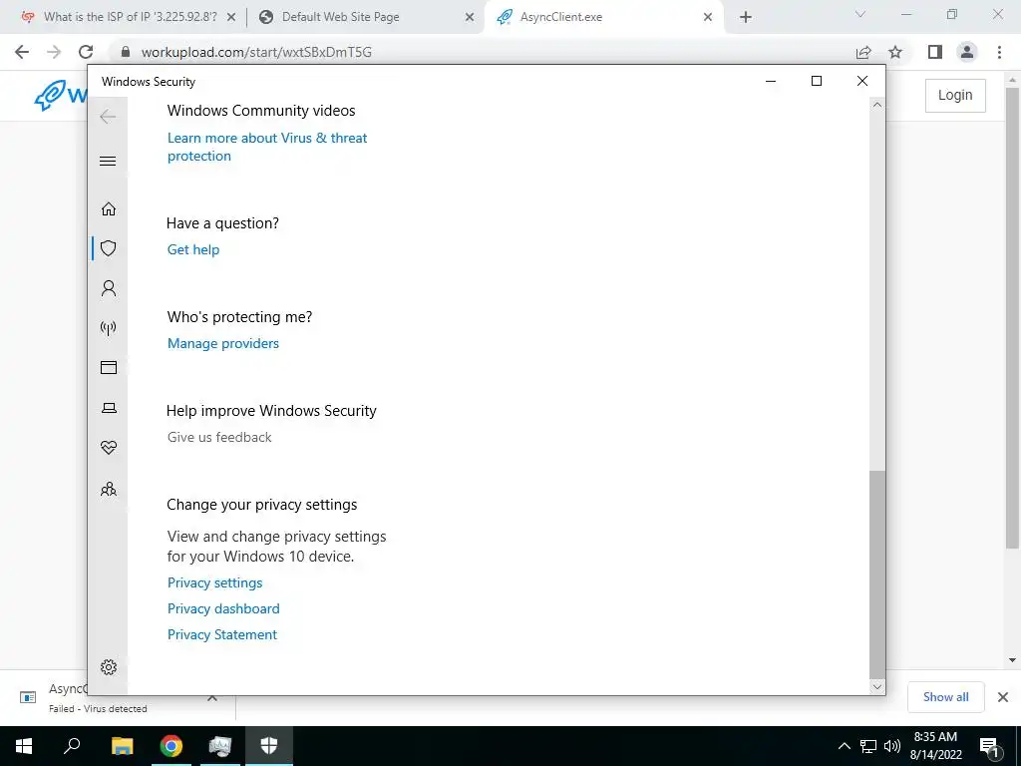Open Device performance & health heart icon
The image size is (1021, 766).
[108, 448]
